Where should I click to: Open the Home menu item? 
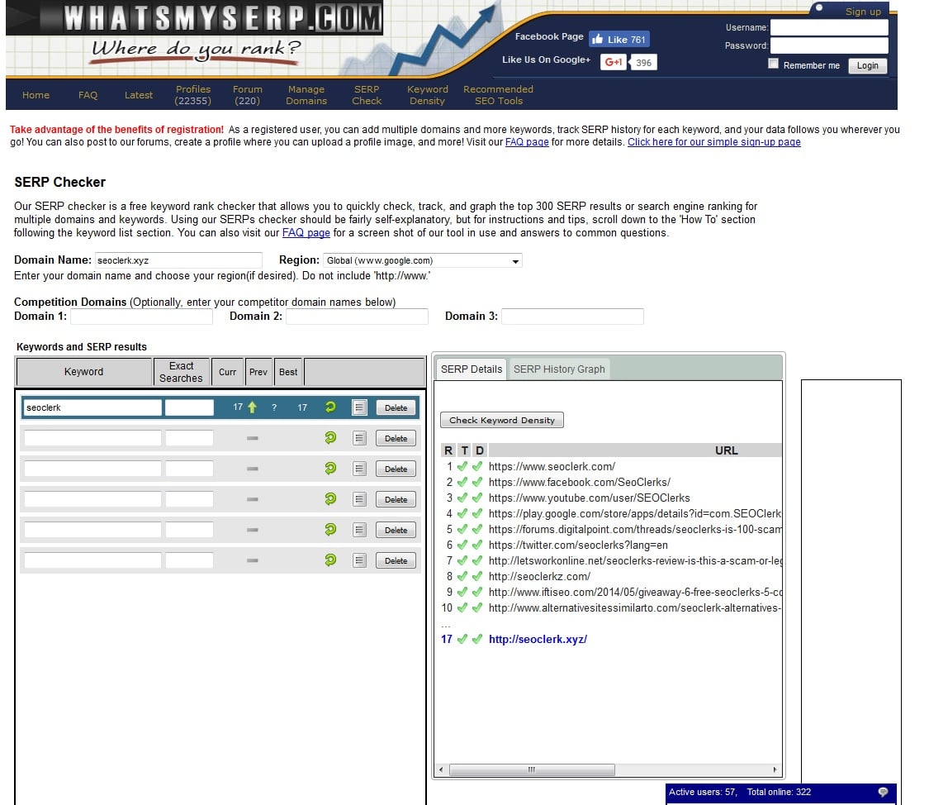[x=36, y=95]
